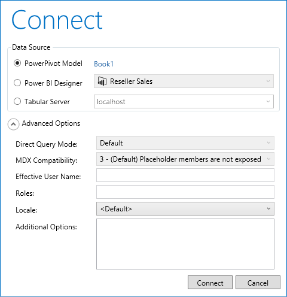Click the Power BI Designer label text
Image resolution: width=287 pixels, height=297 pixels.
tap(53, 83)
